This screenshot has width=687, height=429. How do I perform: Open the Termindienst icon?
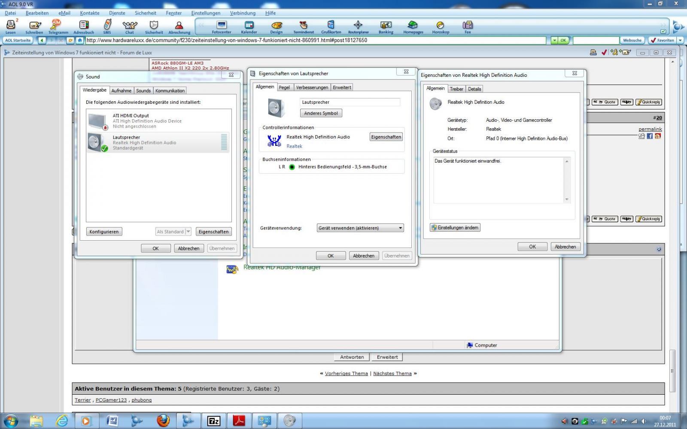click(304, 27)
